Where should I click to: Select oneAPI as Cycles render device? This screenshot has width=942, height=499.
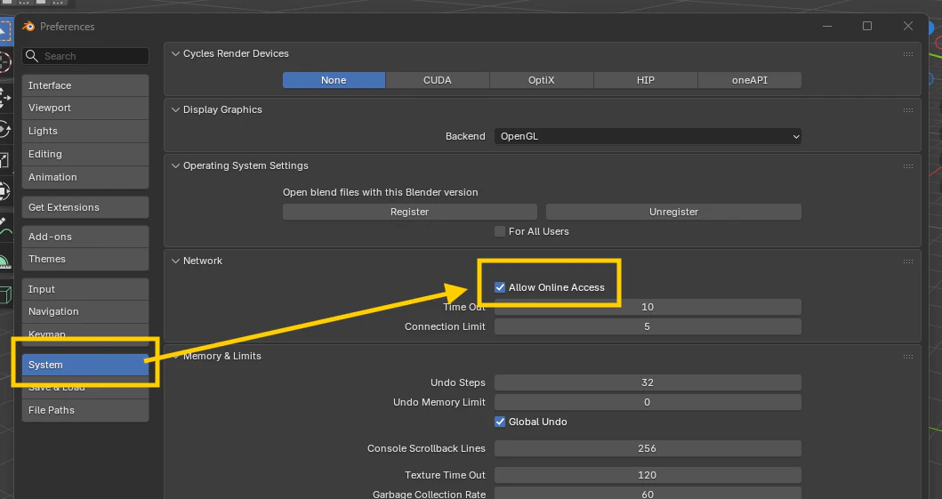749,80
